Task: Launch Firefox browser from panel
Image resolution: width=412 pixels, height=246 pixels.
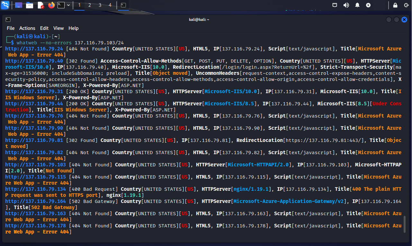Action: point(51,5)
